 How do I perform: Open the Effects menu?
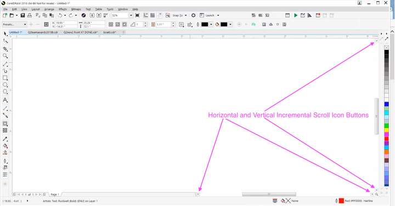tap(63, 9)
